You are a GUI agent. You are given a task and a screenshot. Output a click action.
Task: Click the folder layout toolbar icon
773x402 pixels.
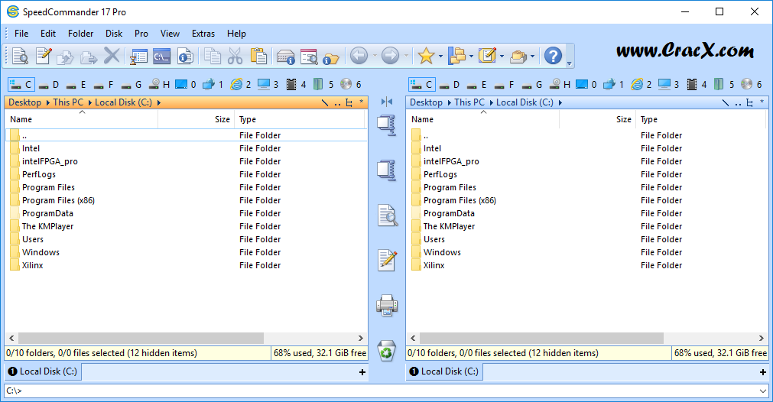tap(457, 56)
